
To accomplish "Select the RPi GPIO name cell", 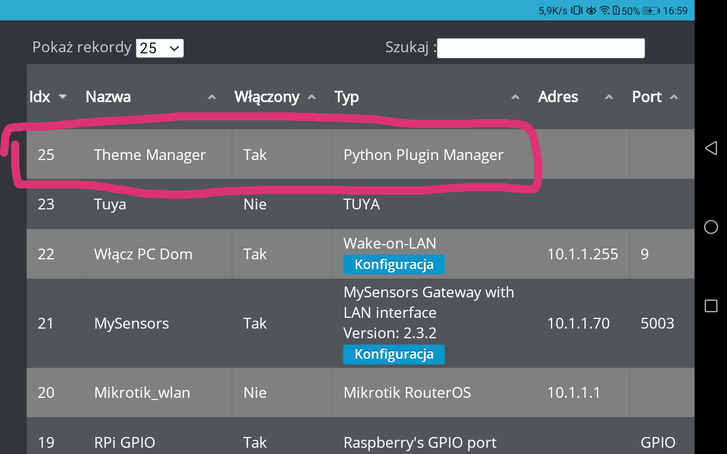I will 124,443.
